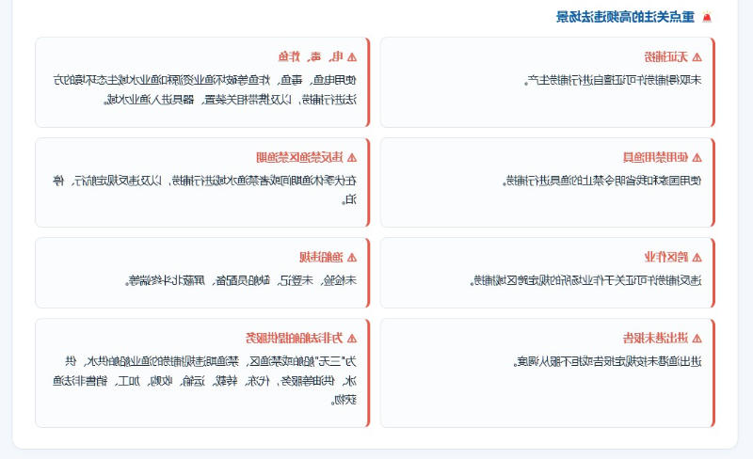The width and height of the screenshot is (753, 459).
Task: Click the warning triangle next to 电、毒、炸鱼
Action: 351,57
